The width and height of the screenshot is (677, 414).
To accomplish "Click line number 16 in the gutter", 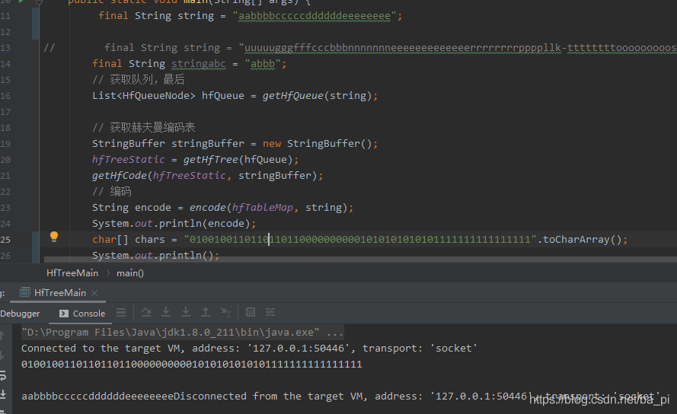I will (x=5, y=96).
